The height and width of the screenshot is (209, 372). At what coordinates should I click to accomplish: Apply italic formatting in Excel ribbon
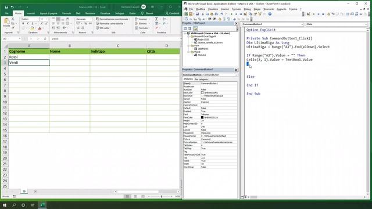(28, 23)
